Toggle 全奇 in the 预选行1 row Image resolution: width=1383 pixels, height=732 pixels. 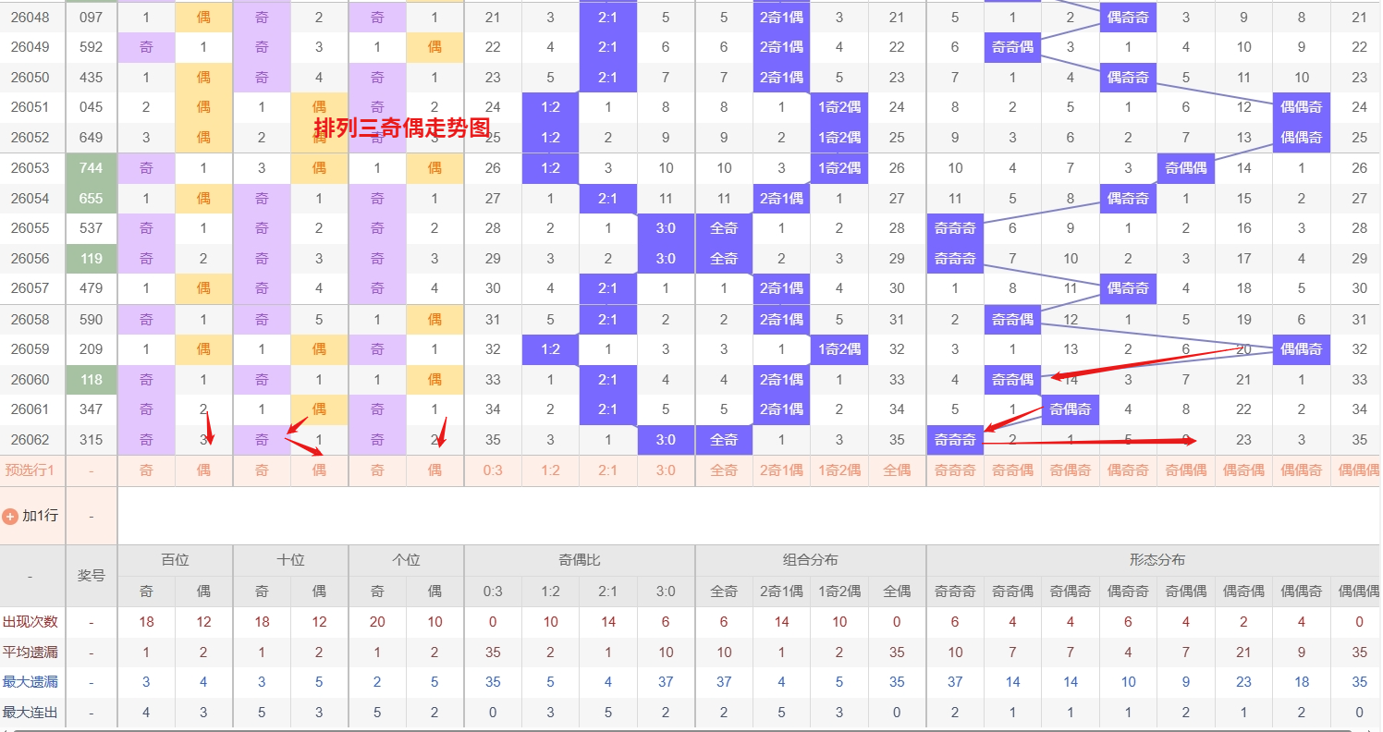click(724, 470)
